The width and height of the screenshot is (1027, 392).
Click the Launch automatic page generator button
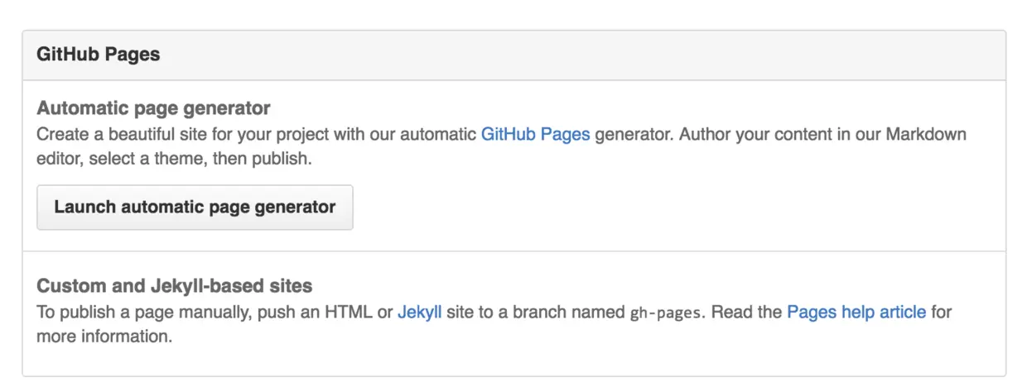[195, 208]
